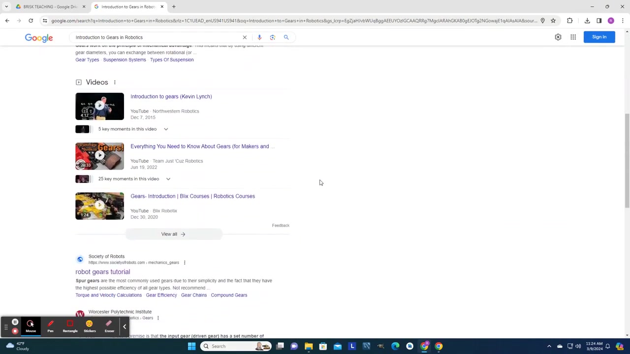Open site information icon in address bar
Viewport: 630px width, 354px height.
pyautogui.click(x=45, y=21)
